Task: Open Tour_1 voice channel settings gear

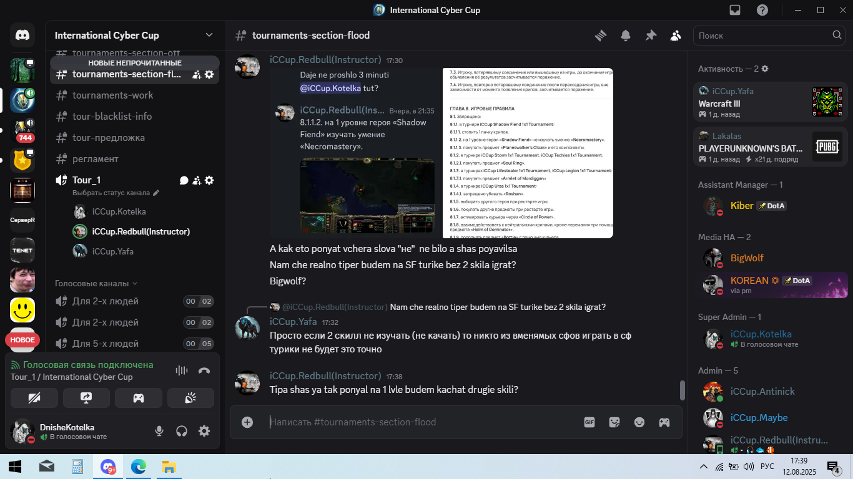Action: click(x=209, y=180)
